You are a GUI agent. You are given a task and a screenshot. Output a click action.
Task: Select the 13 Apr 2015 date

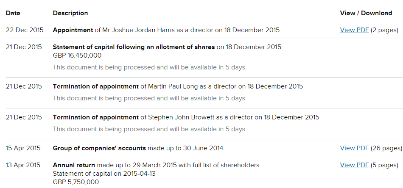click(23, 165)
